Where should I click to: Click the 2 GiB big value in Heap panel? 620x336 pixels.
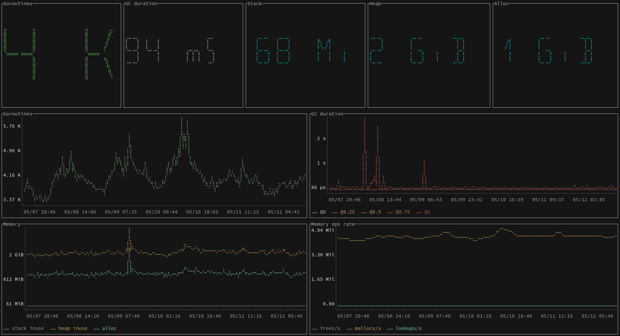coord(417,51)
